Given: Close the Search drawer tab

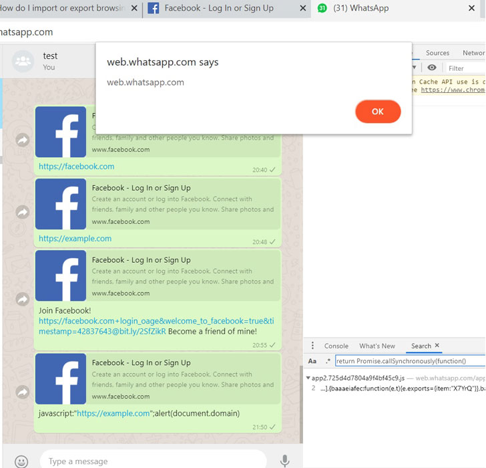Looking at the screenshot, I should pos(437,345).
